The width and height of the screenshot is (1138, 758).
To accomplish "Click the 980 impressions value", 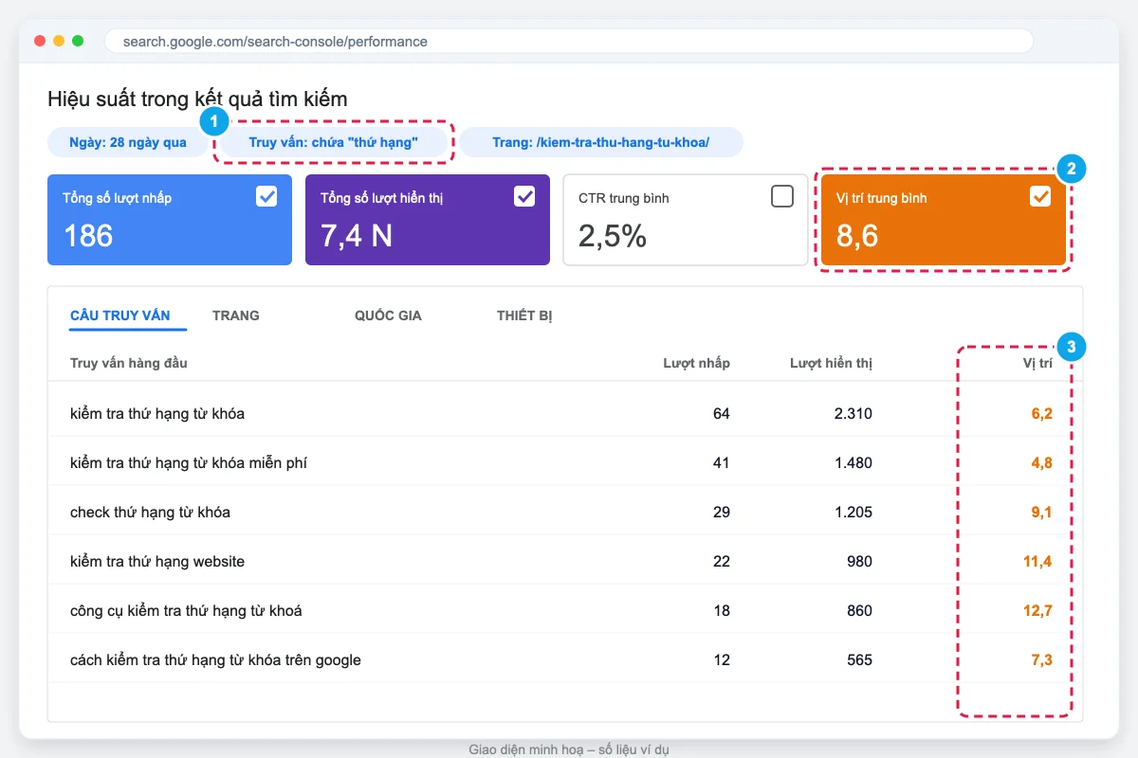I will (860, 561).
